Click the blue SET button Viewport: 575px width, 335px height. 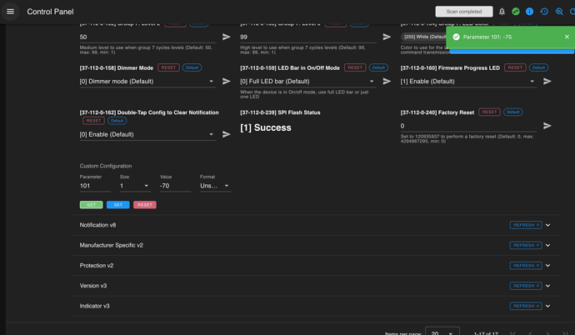coord(117,204)
